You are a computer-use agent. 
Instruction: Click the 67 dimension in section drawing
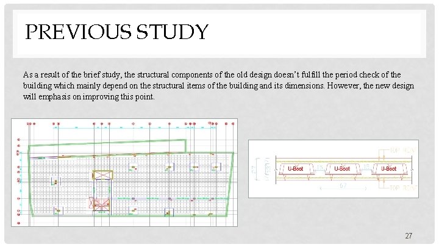343,186
